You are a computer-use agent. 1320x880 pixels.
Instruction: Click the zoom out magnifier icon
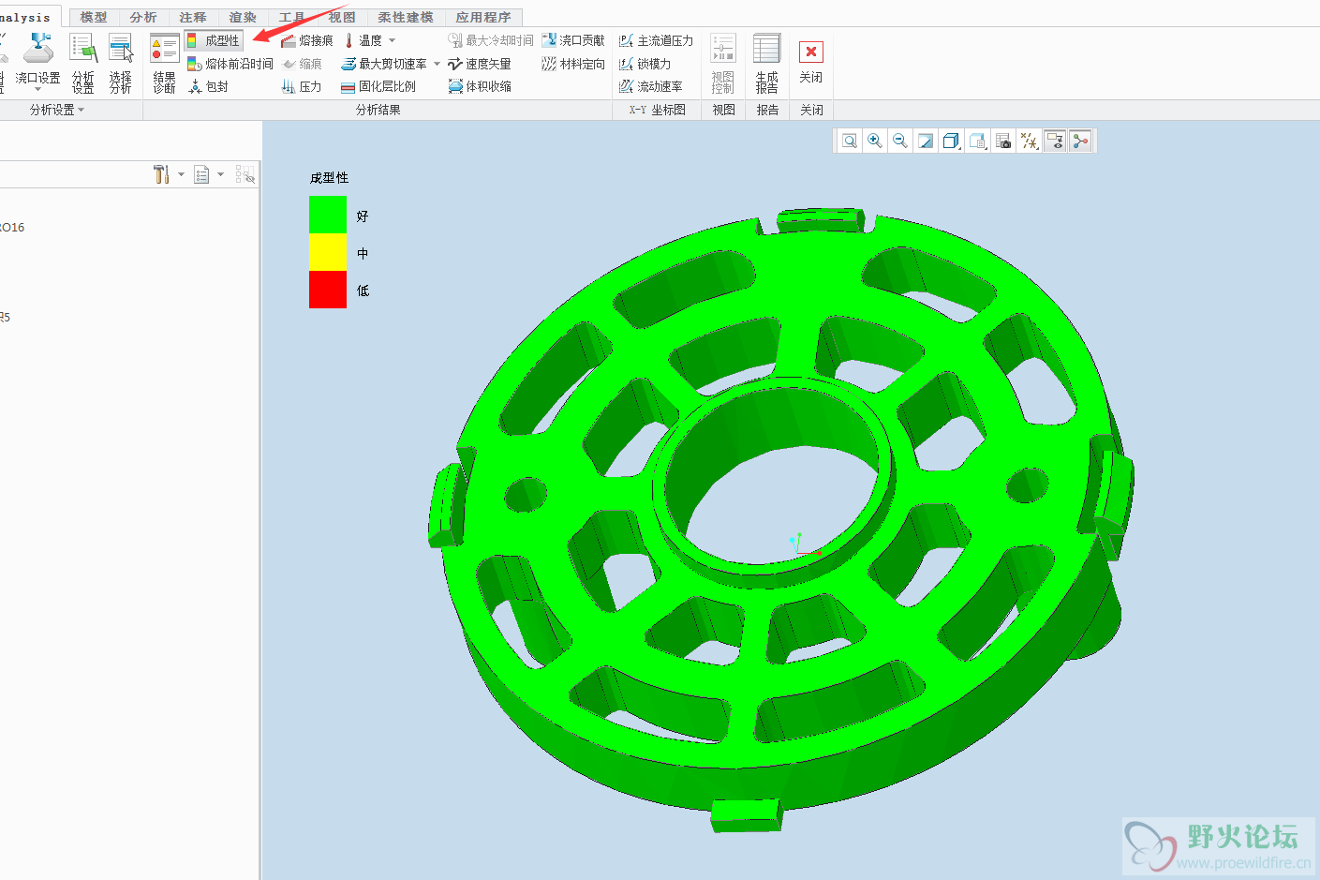point(900,141)
